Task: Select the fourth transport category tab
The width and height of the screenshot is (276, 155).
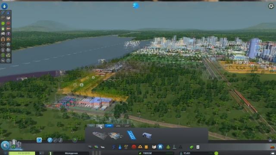Action: [x=118, y=126]
